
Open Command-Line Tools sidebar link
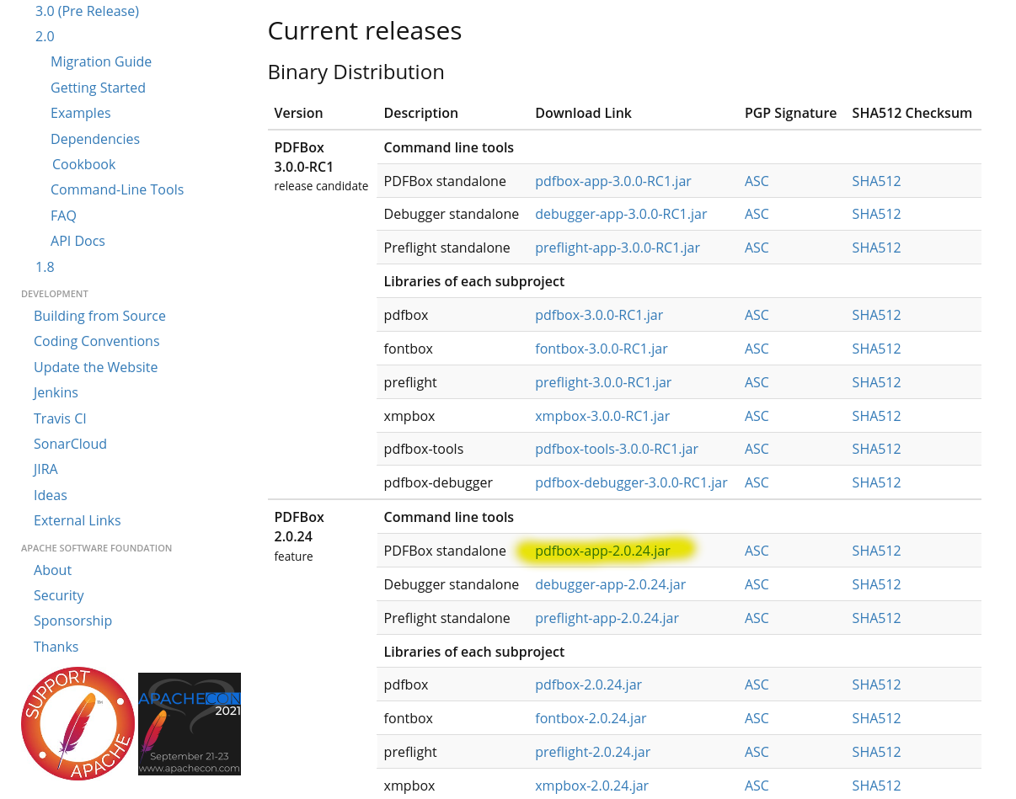(x=117, y=189)
